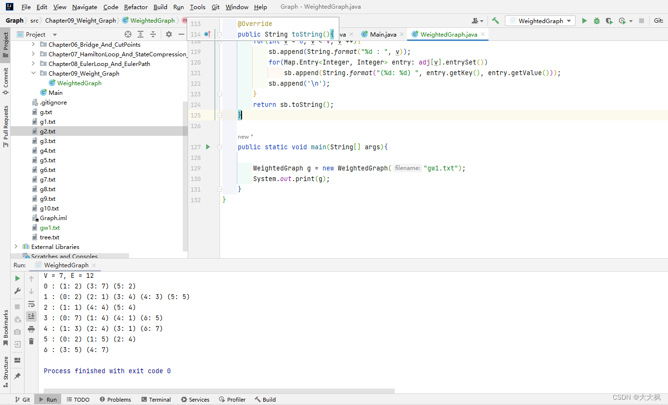
Task: Open the Structure sidebar tool window
Action: coord(5,372)
